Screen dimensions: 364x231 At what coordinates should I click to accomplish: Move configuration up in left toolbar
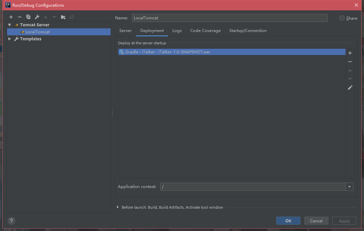[x=46, y=17]
